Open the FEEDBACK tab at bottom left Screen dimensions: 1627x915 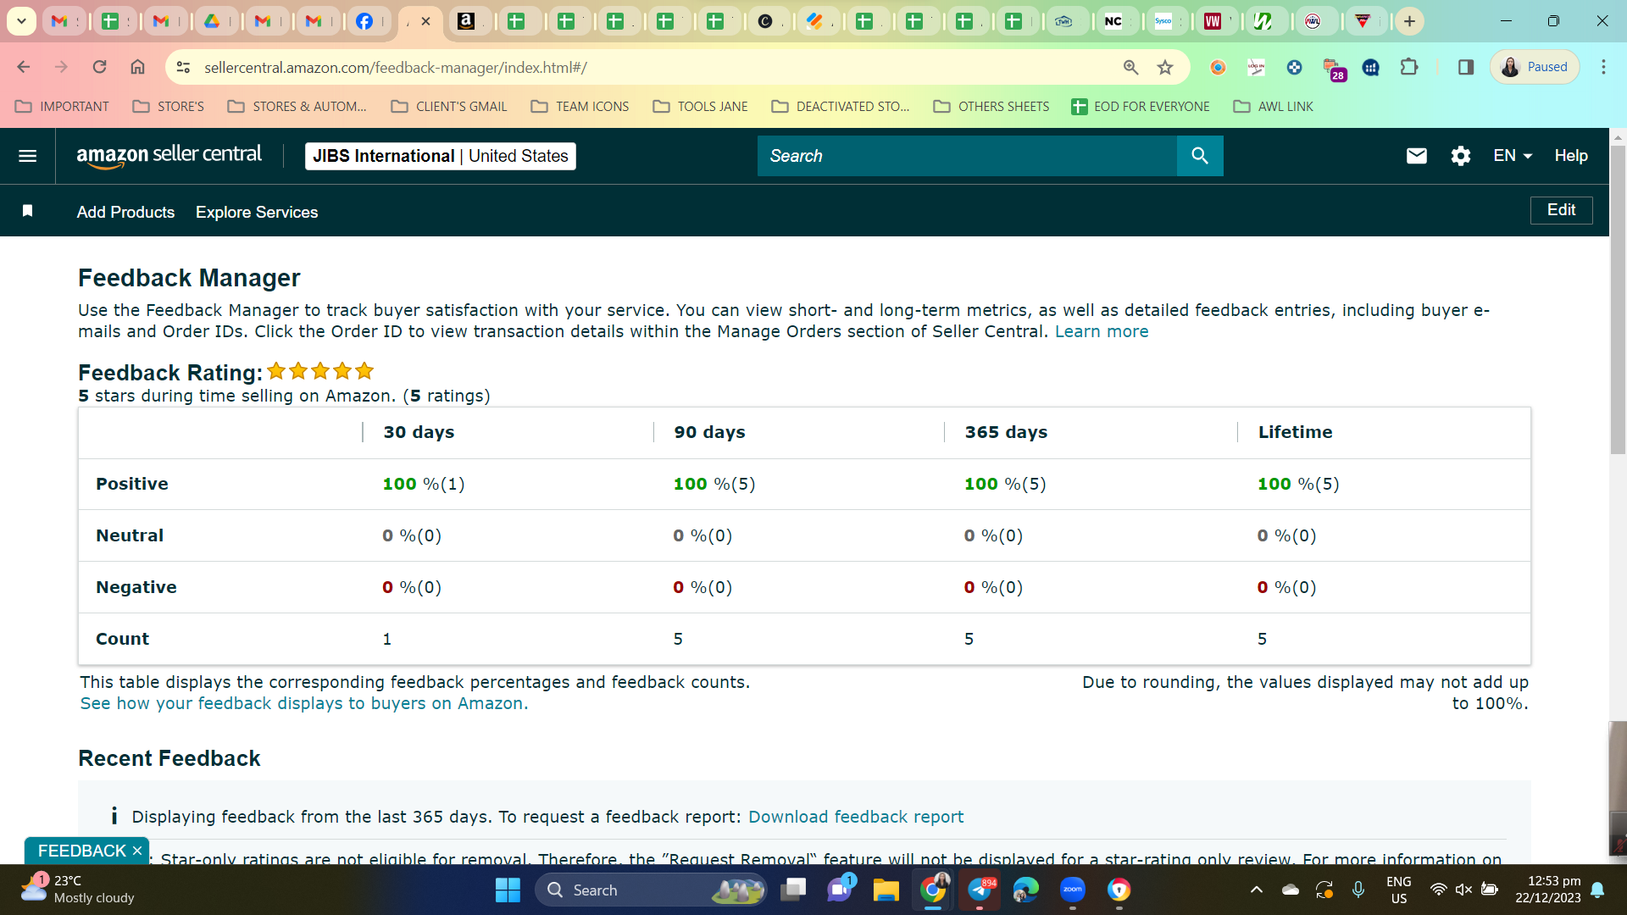(81, 851)
